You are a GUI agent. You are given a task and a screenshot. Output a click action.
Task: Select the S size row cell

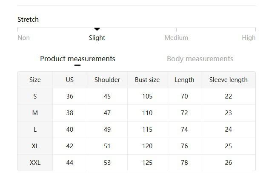pyautogui.click(x=35, y=96)
